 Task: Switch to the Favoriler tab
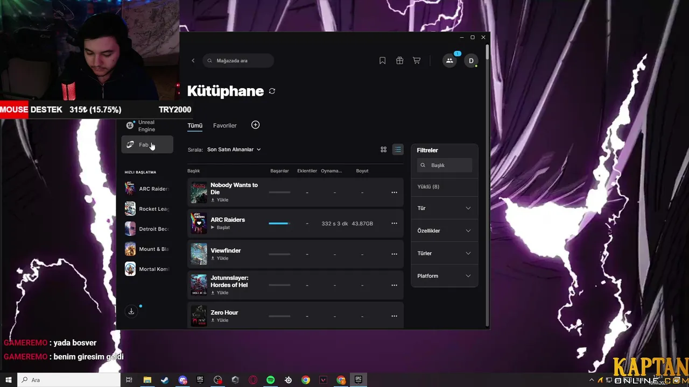(224, 125)
